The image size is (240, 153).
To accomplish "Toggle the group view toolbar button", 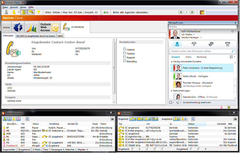I will coord(24,12).
